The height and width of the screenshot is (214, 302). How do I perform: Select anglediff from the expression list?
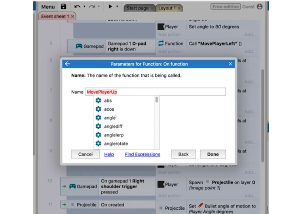[113, 127]
